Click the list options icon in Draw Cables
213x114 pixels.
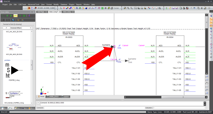click(3, 20)
